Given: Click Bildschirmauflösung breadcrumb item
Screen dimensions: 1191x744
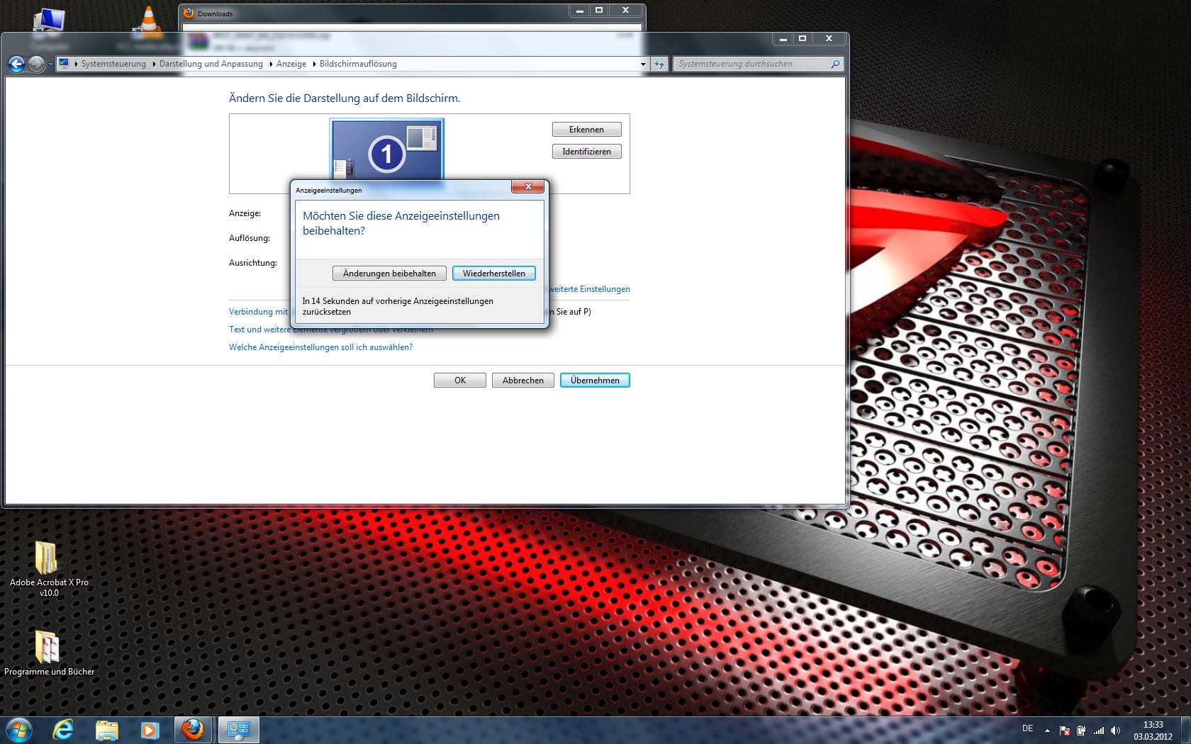Looking at the screenshot, I should click(x=358, y=64).
